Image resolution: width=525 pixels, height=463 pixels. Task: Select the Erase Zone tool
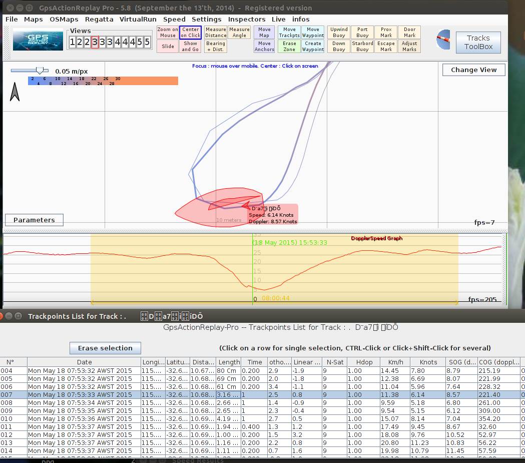(289, 47)
